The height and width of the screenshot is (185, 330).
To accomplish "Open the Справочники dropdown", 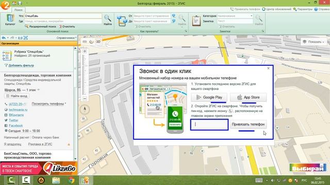I will [x=67, y=38].
